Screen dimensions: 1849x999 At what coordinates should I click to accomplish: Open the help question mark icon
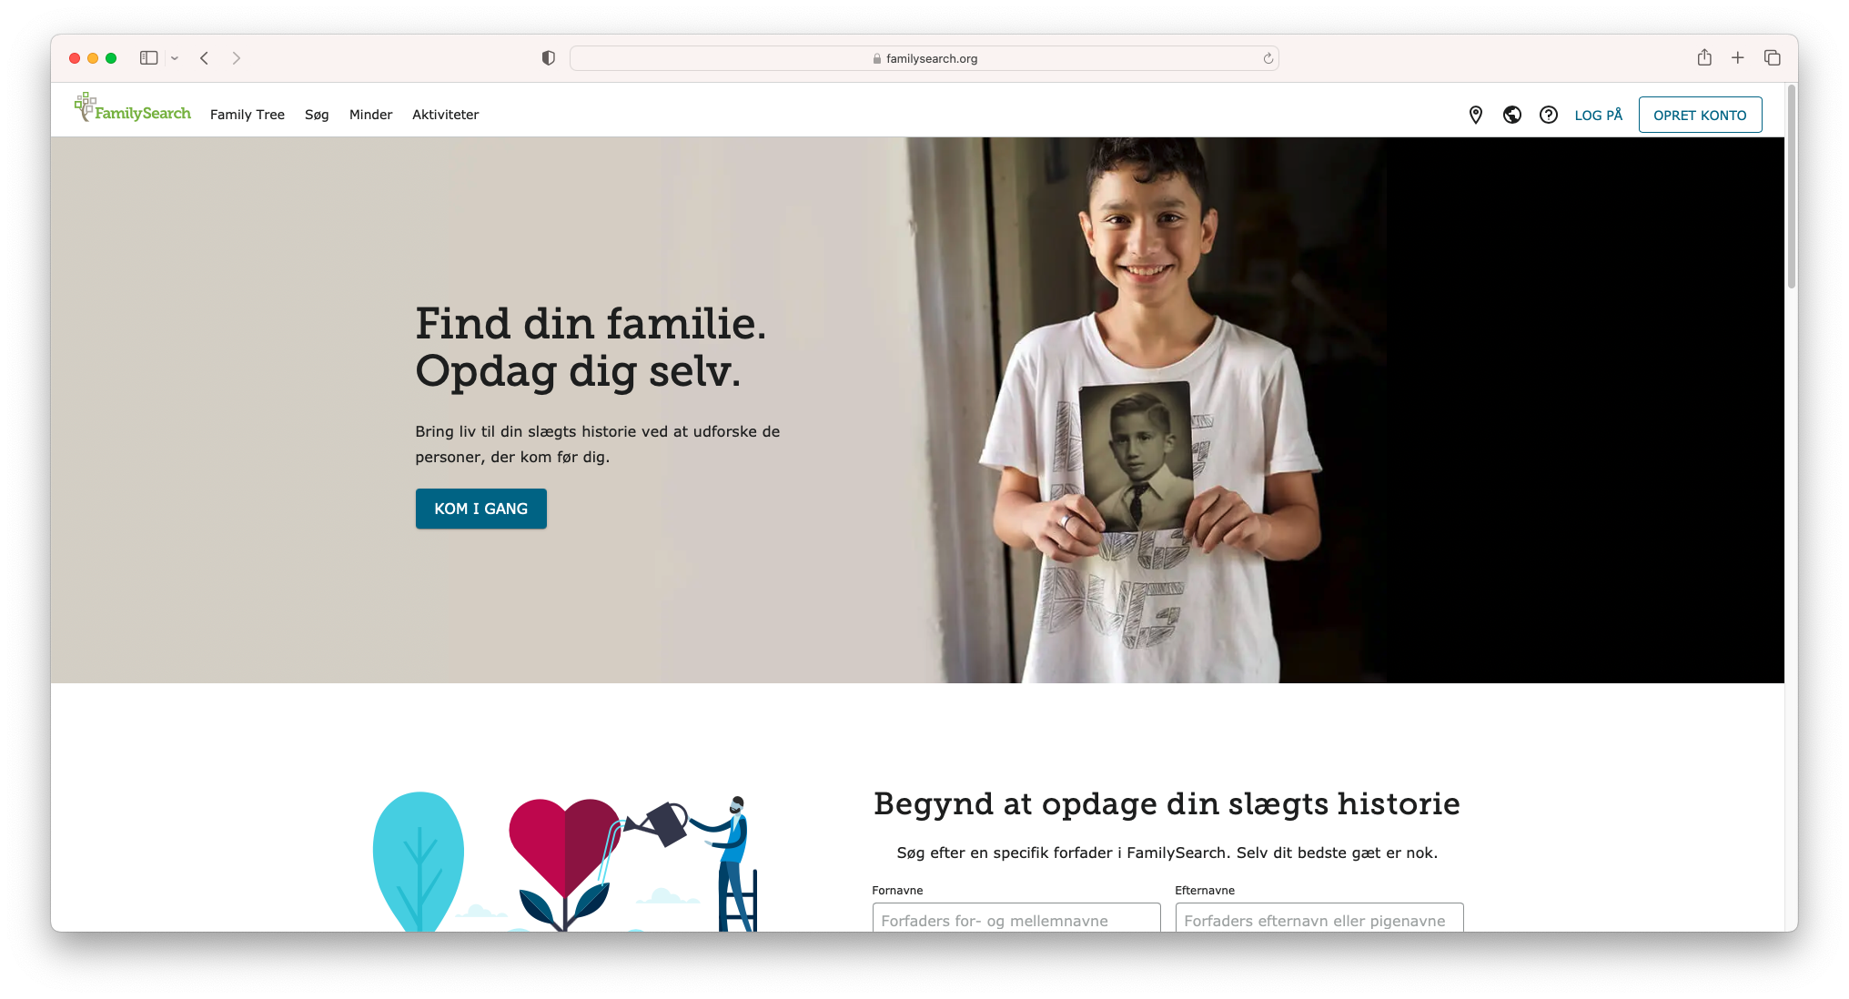1549,115
